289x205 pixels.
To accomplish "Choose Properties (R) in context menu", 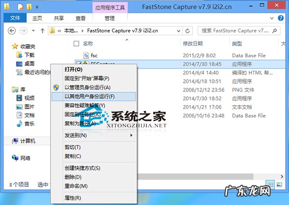I will coord(93,198).
